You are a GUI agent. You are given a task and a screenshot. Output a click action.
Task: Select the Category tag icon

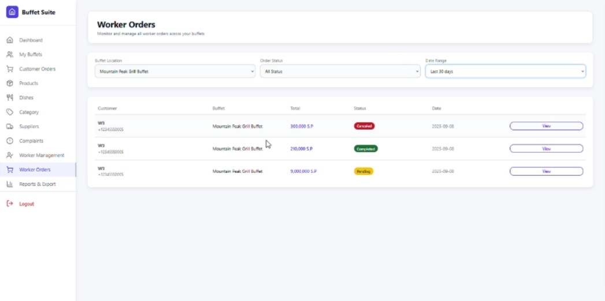(x=10, y=112)
